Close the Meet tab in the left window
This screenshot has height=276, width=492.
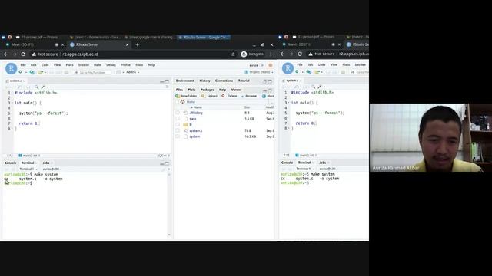[62, 44]
